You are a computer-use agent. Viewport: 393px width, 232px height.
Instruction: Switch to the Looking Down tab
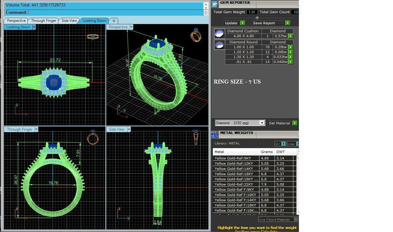94,21
